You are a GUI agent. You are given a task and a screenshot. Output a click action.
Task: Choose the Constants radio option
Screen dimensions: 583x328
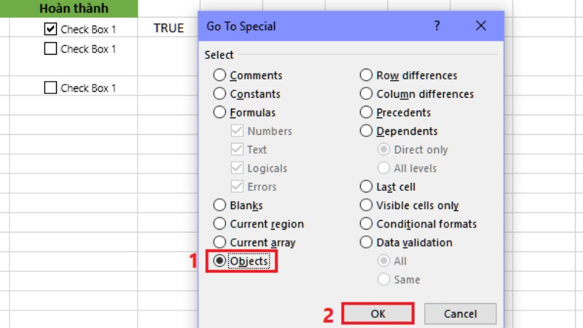[219, 94]
